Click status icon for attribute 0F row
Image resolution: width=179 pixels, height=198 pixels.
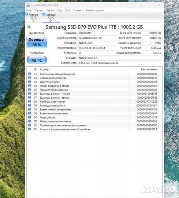click(x=29, y=129)
